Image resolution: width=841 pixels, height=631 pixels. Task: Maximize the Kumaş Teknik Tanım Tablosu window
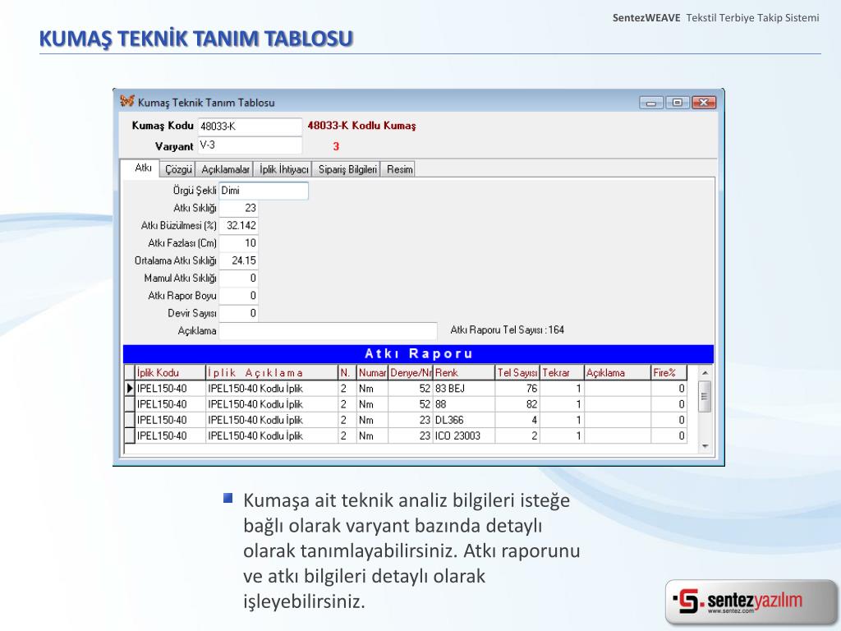tap(678, 102)
